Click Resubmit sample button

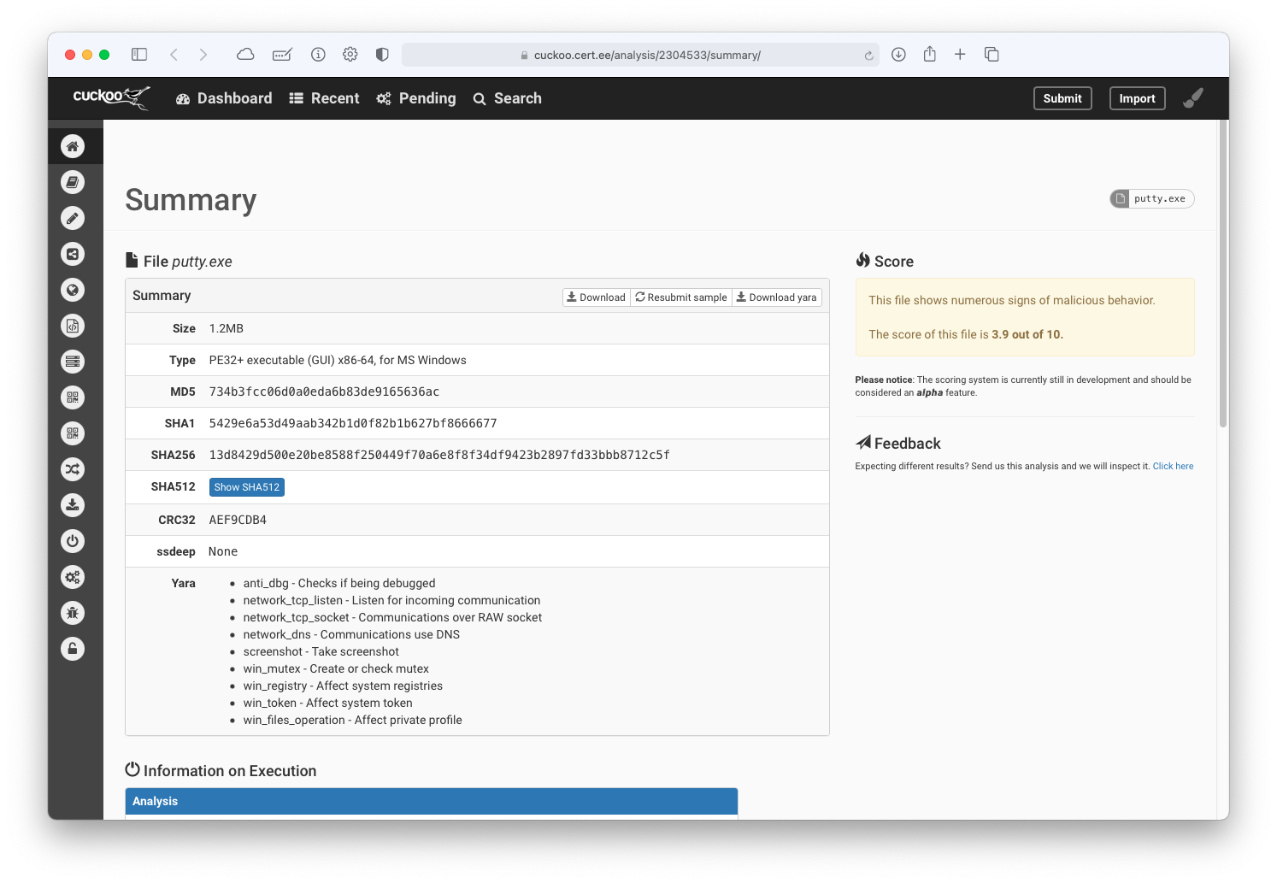coord(681,297)
